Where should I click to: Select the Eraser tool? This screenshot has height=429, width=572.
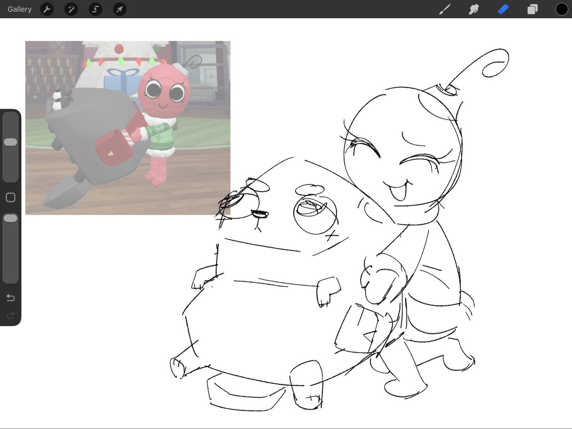coord(503,9)
